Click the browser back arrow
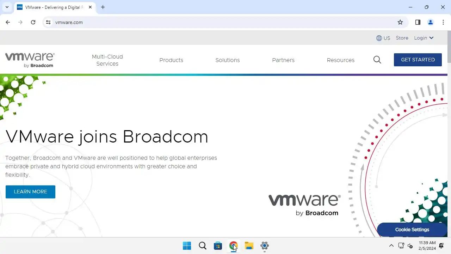The height and width of the screenshot is (254, 451). 8,22
